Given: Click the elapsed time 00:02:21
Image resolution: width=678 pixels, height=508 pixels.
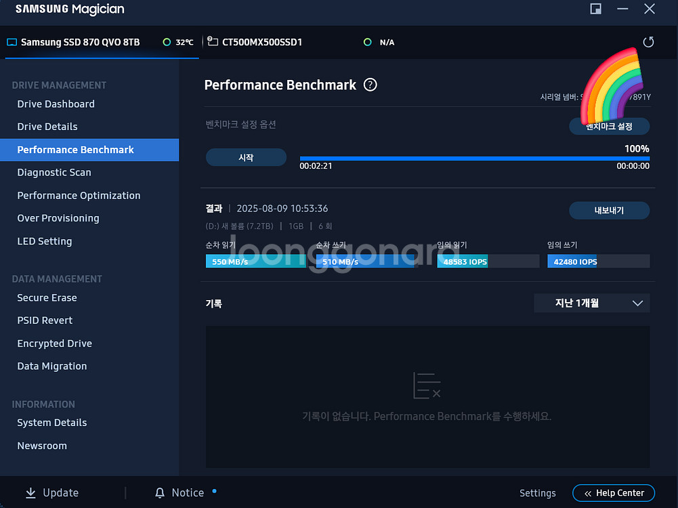Looking at the screenshot, I should [x=316, y=166].
